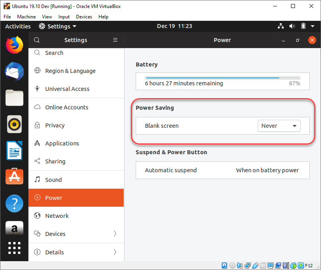Click VirtualBox hard disk activity icon
The width and height of the screenshot is (321, 270).
pos(225,266)
